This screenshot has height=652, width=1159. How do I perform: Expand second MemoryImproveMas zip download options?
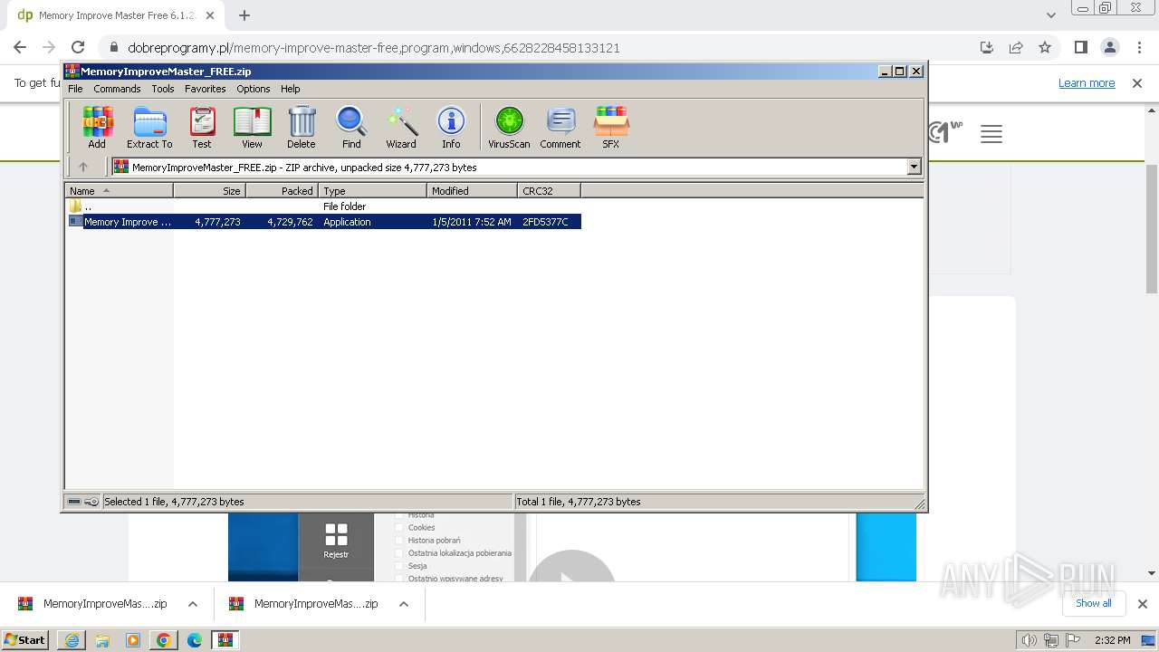click(x=404, y=604)
